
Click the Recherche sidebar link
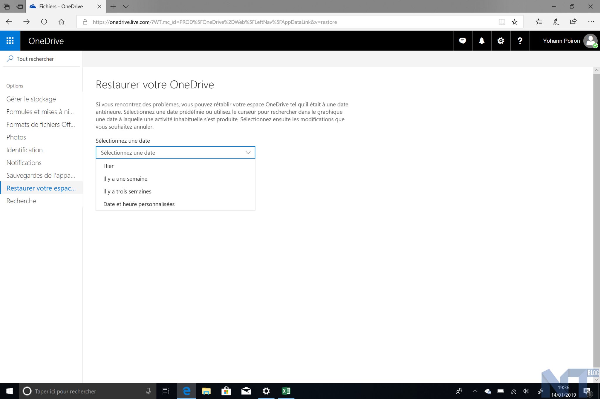pos(21,201)
